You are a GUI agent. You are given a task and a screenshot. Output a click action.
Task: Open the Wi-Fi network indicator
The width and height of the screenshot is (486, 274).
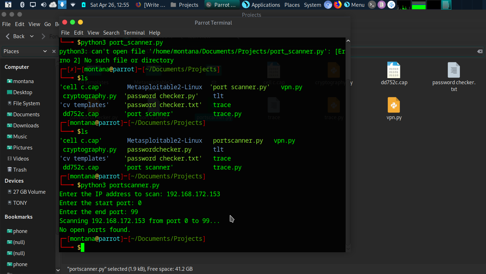pyautogui.click(x=73, y=5)
